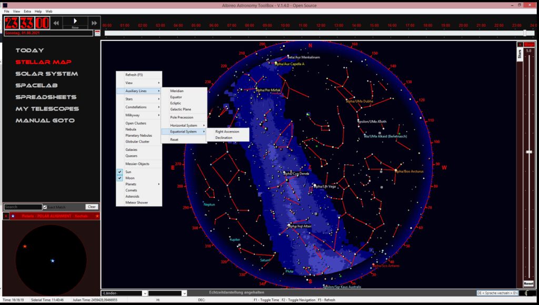Click into the Search input field
This screenshot has height=305, width=539.
23,207
